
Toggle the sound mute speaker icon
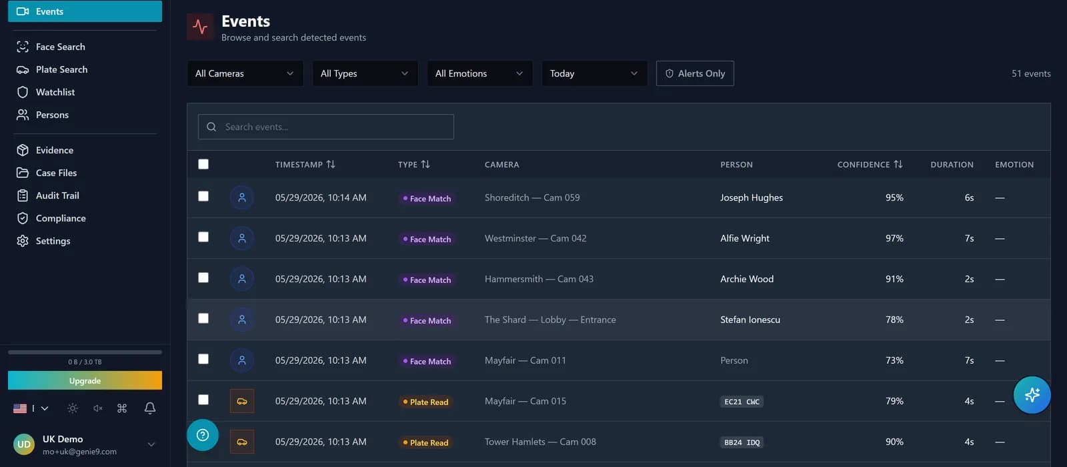(98, 408)
